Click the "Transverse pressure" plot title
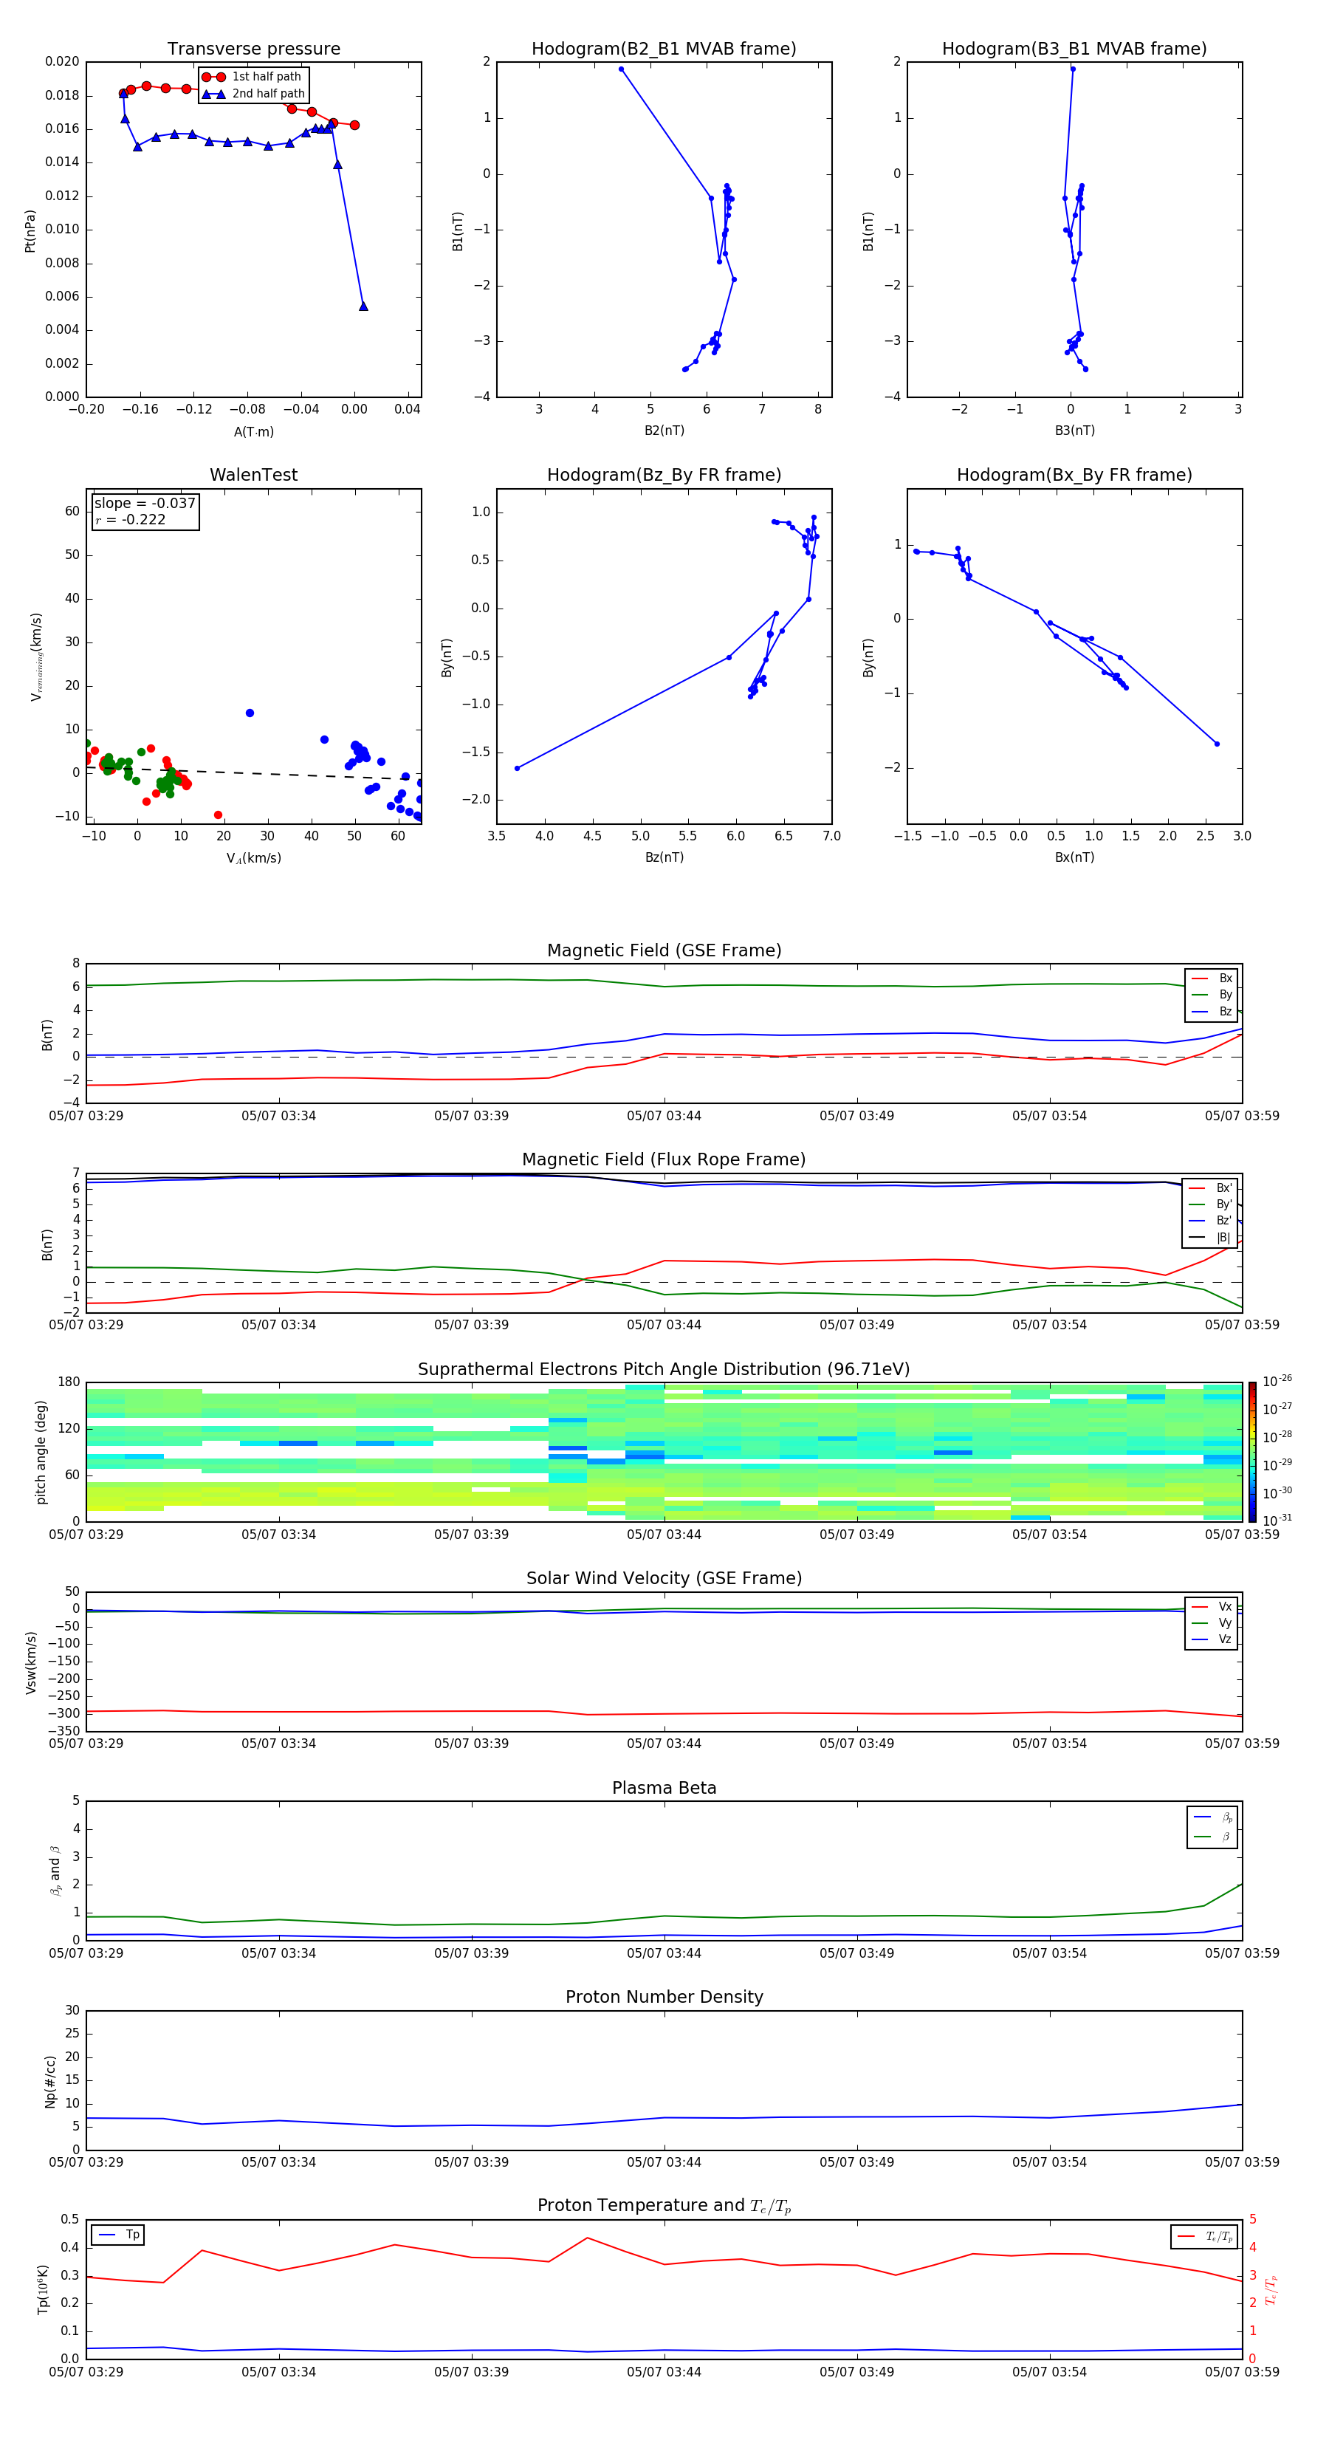 (253, 49)
